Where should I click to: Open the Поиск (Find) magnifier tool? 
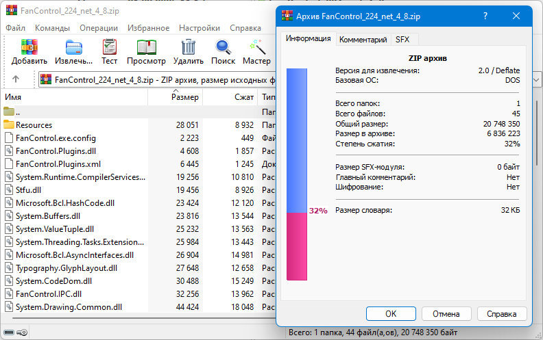223,47
